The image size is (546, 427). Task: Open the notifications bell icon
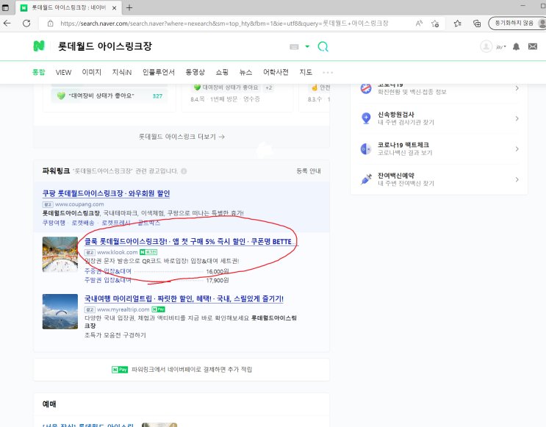pos(516,47)
